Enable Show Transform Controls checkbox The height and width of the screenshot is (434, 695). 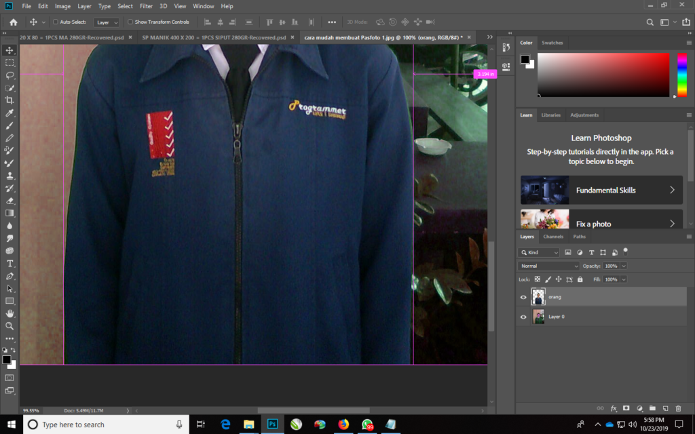point(130,22)
